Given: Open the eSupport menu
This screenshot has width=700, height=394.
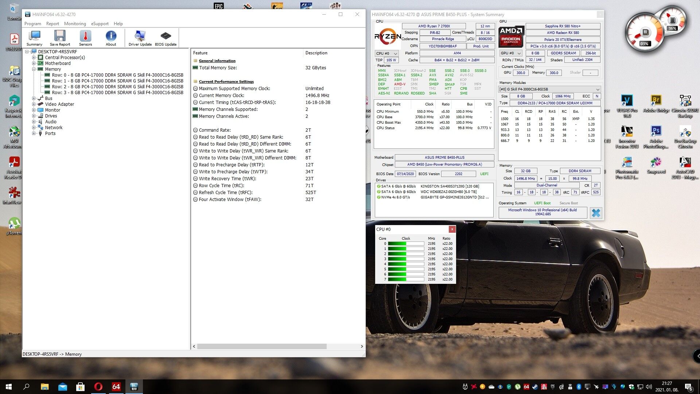Looking at the screenshot, I should (x=100, y=24).
